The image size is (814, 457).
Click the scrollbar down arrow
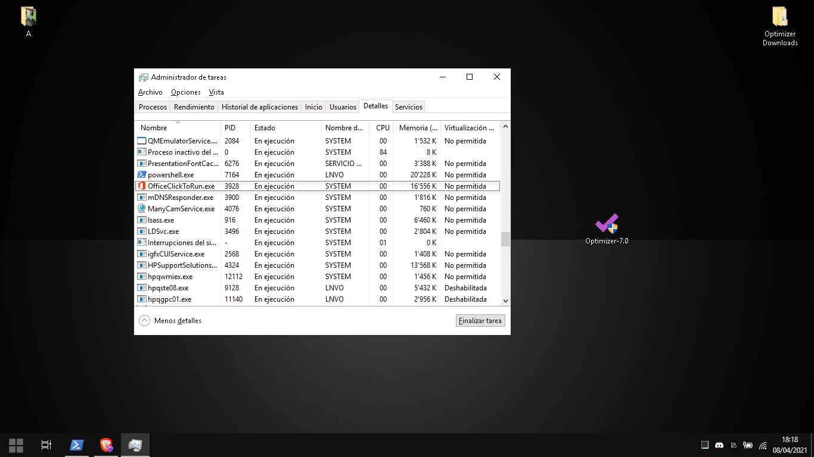coord(505,301)
